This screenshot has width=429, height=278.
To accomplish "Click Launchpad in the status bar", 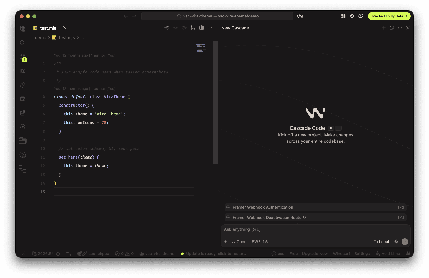I will (x=93, y=254).
